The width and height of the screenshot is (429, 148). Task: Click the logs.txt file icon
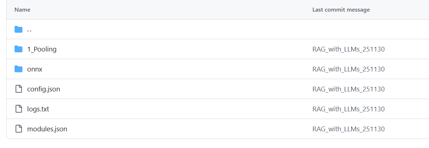pos(18,109)
